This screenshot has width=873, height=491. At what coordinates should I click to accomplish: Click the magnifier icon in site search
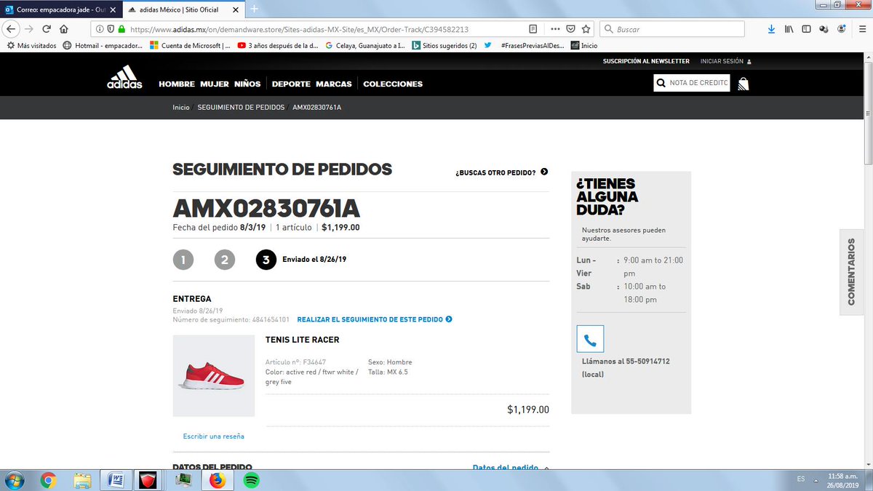point(661,84)
